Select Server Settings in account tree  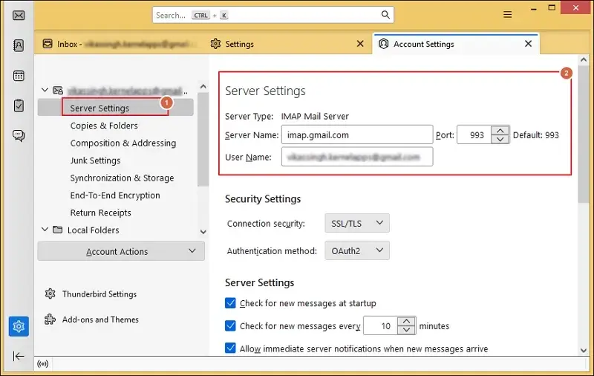[116, 108]
